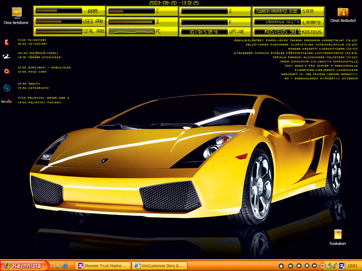Image resolution: width=362 pixels, height=271 pixels.
Task: Click the YLE TV2 channel logo
Action: (x=6, y=56)
